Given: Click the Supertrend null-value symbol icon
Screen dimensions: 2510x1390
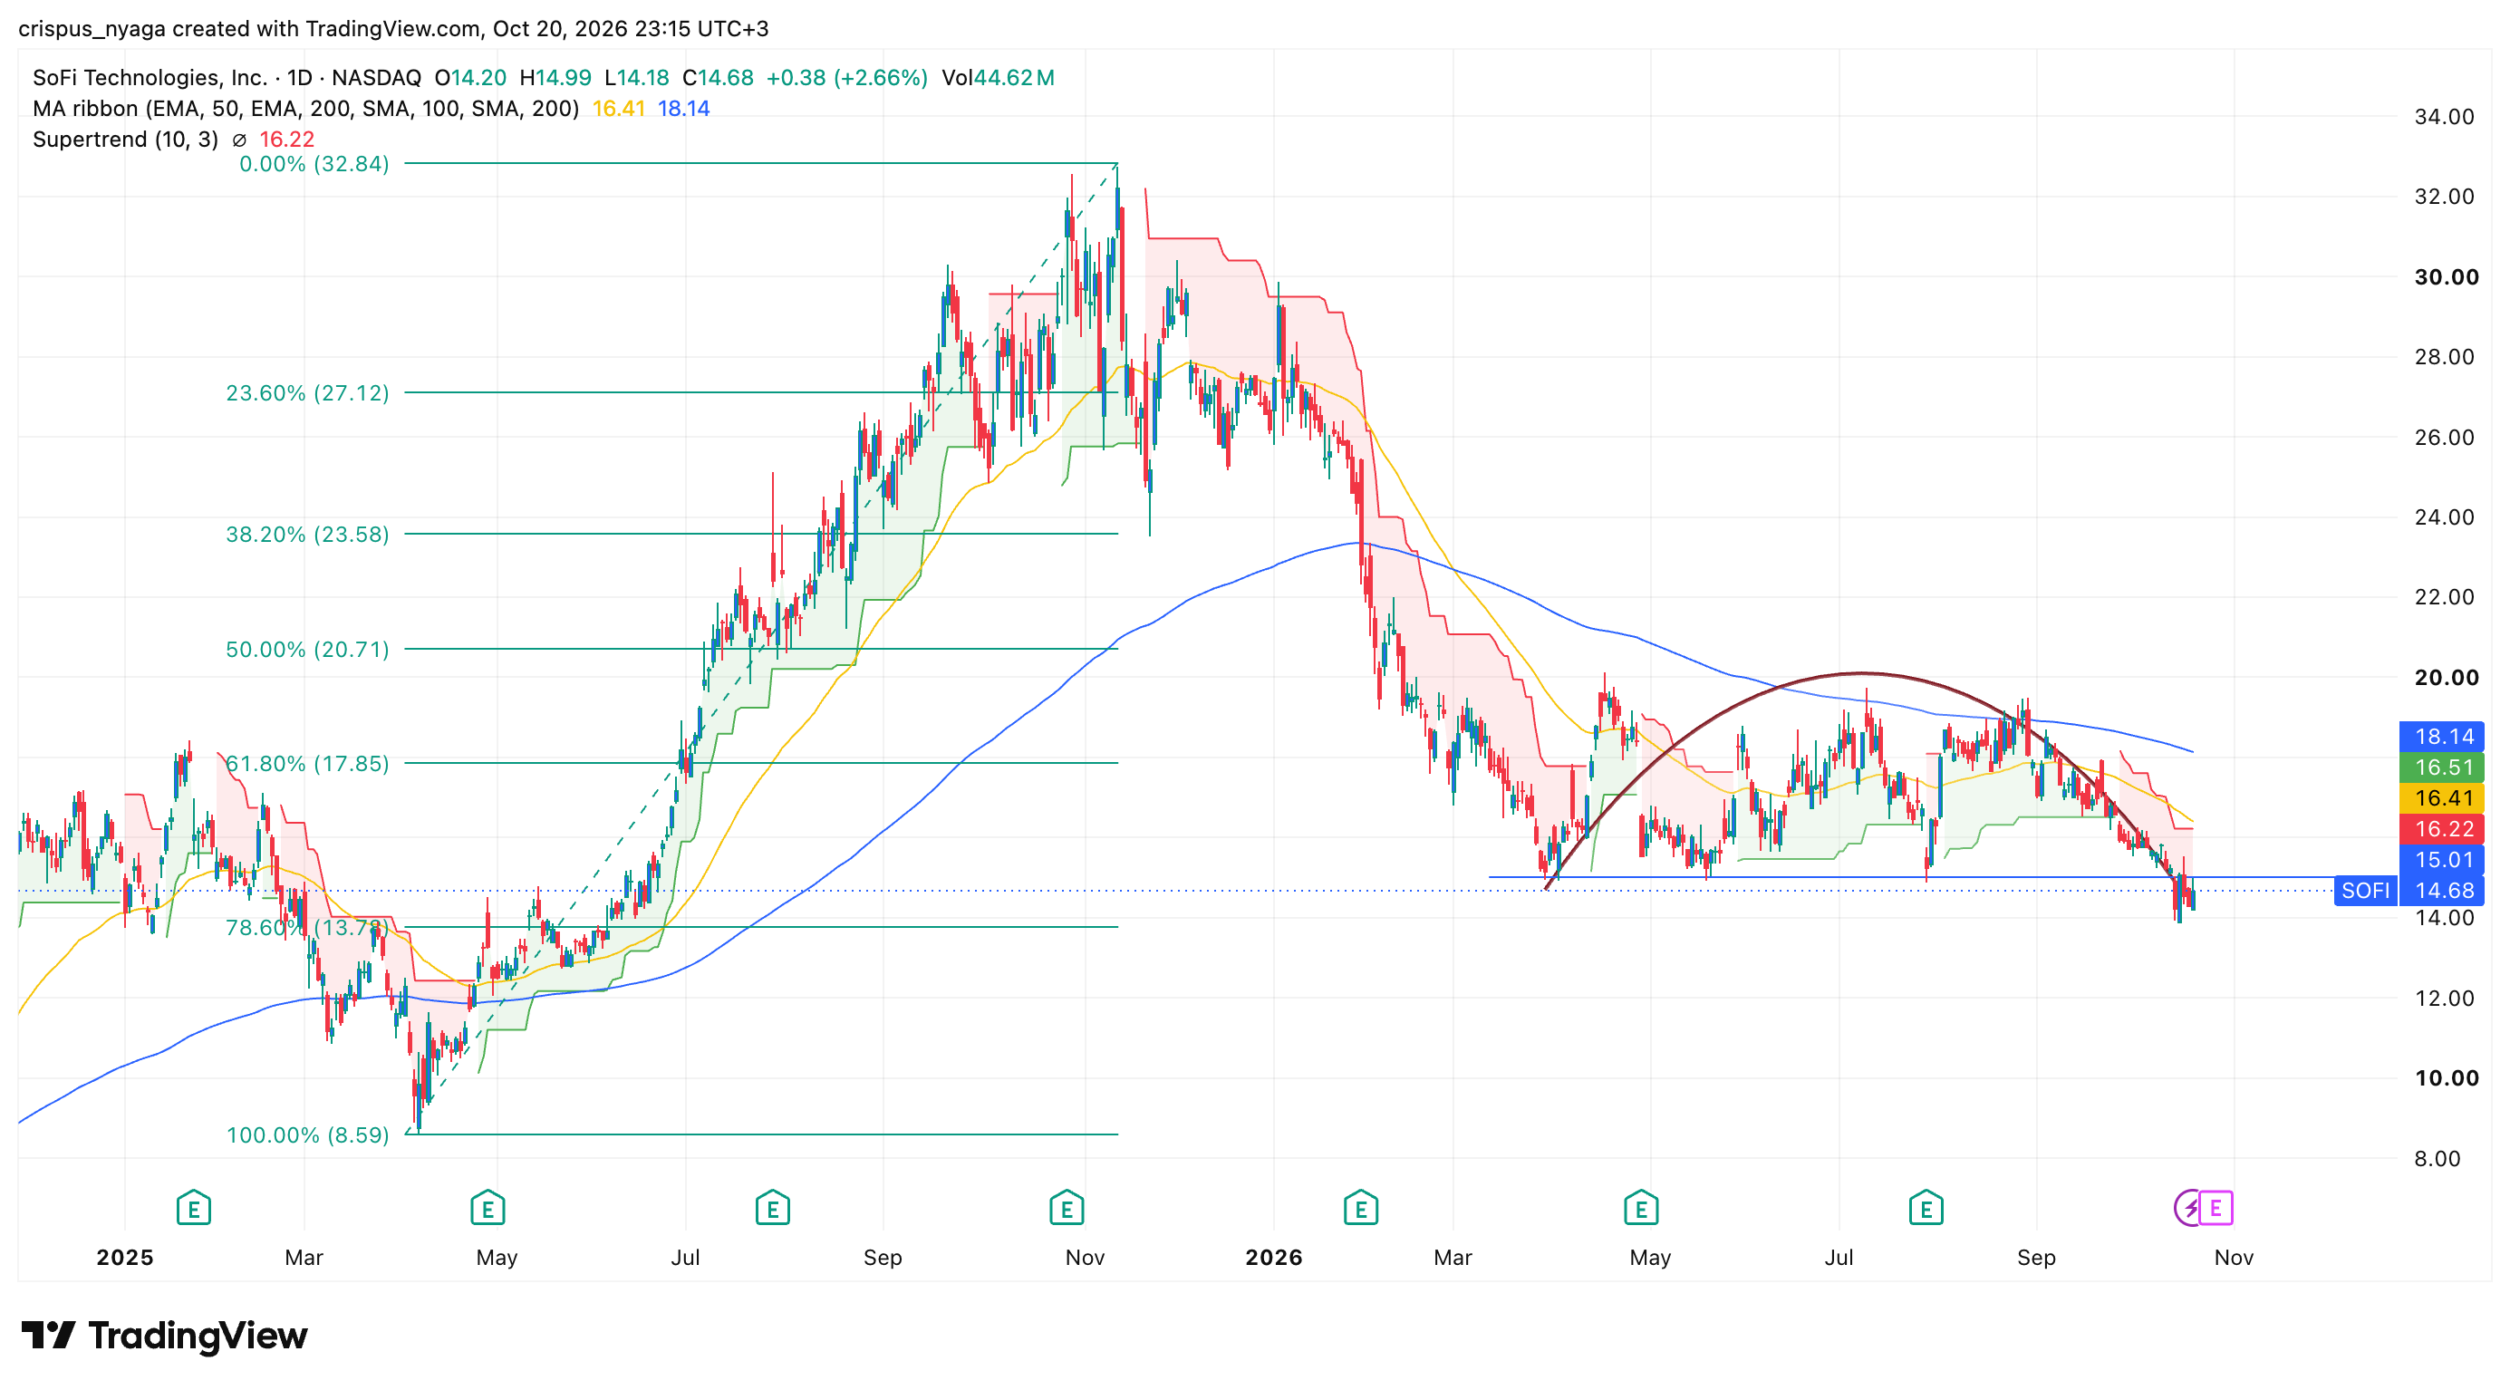Looking at the screenshot, I should [238, 140].
